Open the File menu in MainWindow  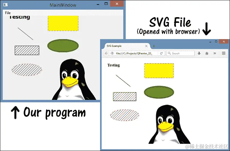pyautogui.click(x=8, y=13)
